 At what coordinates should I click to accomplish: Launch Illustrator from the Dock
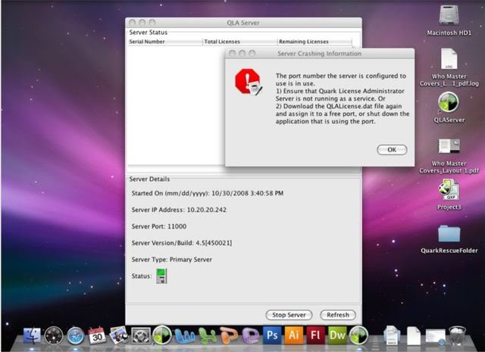[x=293, y=335]
